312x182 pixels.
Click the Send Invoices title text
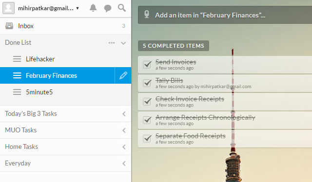tap(175, 62)
